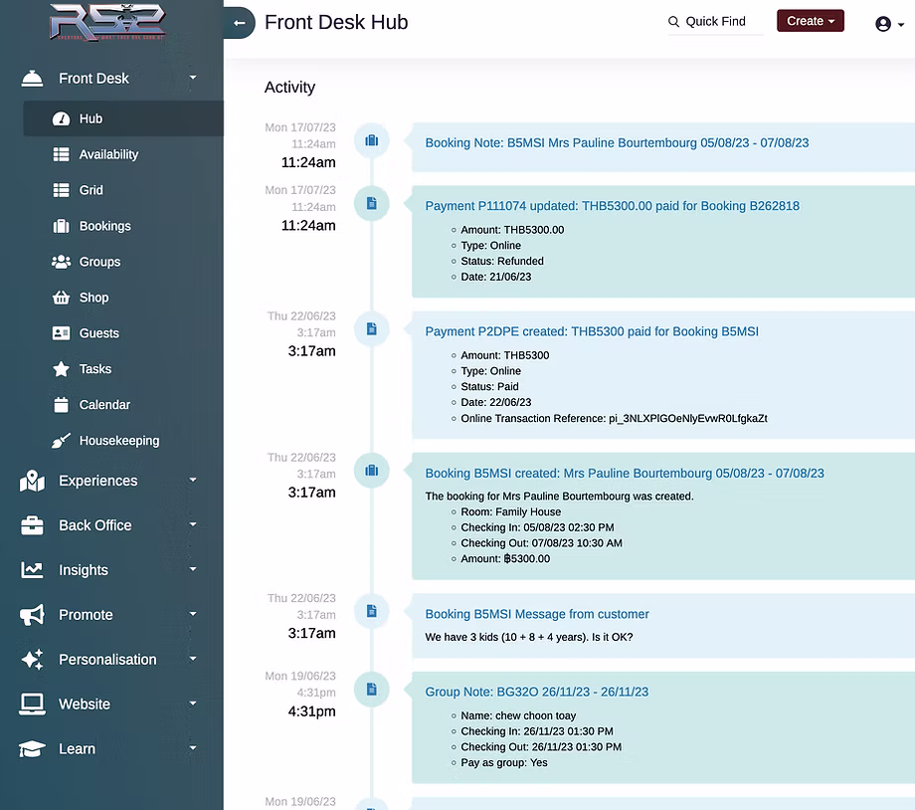
Task: Expand the Back Office menu section
Action: click(94, 525)
